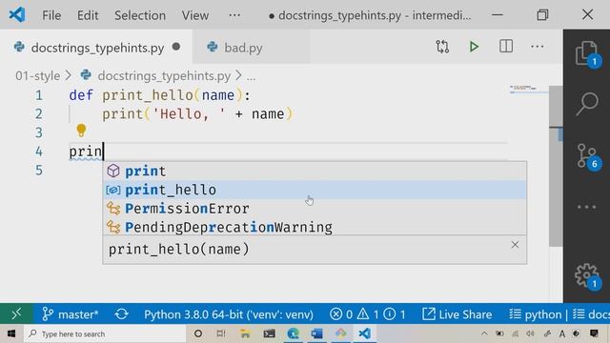Click Type here to search box
This screenshot has height=343, width=610.
(105, 333)
